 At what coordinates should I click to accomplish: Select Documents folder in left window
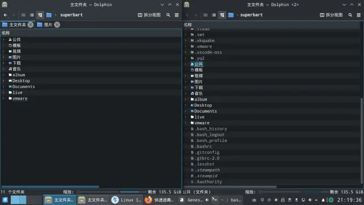pos(22,87)
